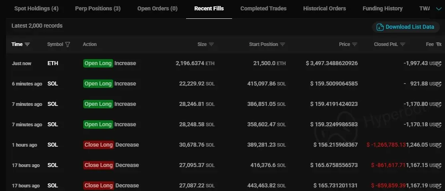Select the size 27,095.37 SOL
Image resolution: width=445 pixels, height=191 pixels.
point(196,165)
